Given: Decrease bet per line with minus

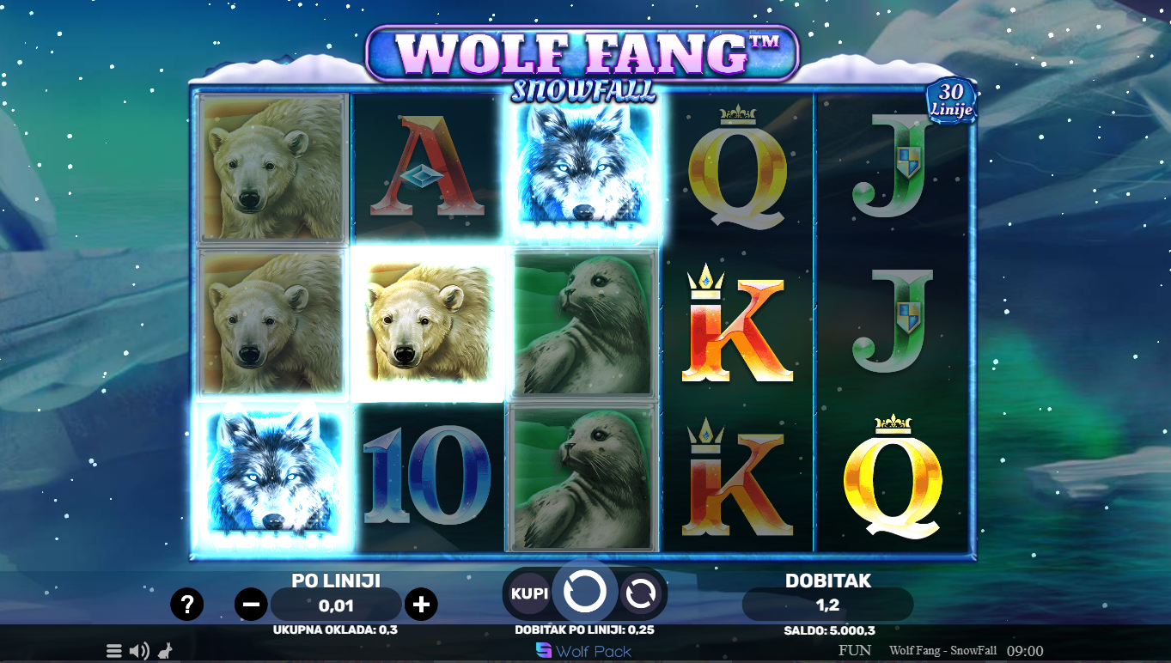Looking at the screenshot, I should (251, 605).
